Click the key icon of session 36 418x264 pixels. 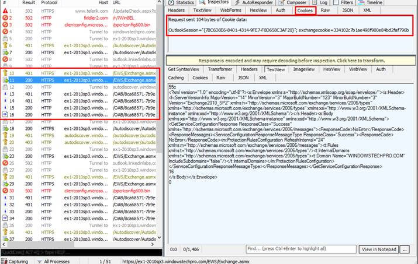pos(5,232)
